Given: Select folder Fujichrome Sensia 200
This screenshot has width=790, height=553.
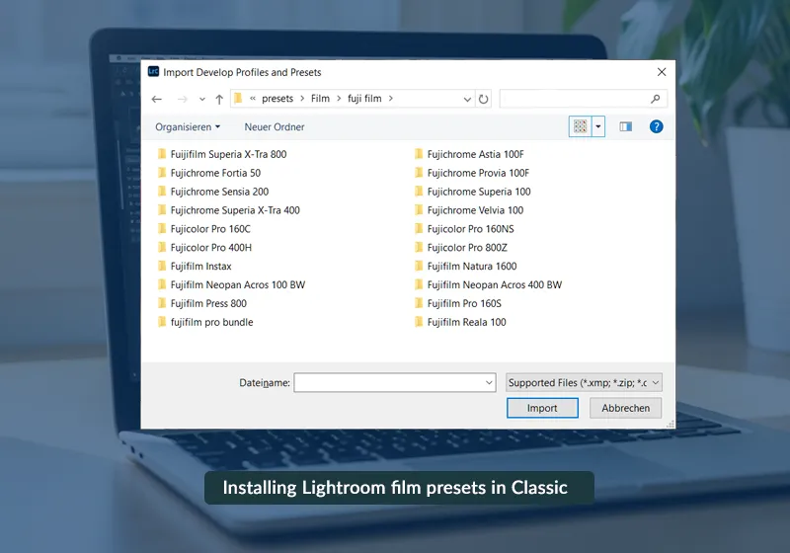Looking at the screenshot, I should (x=213, y=192).
